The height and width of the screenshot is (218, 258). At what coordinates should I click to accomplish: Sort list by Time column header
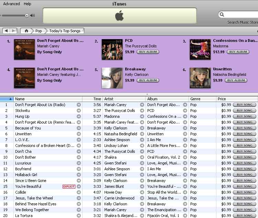pyautogui.click(x=93, y=99)
